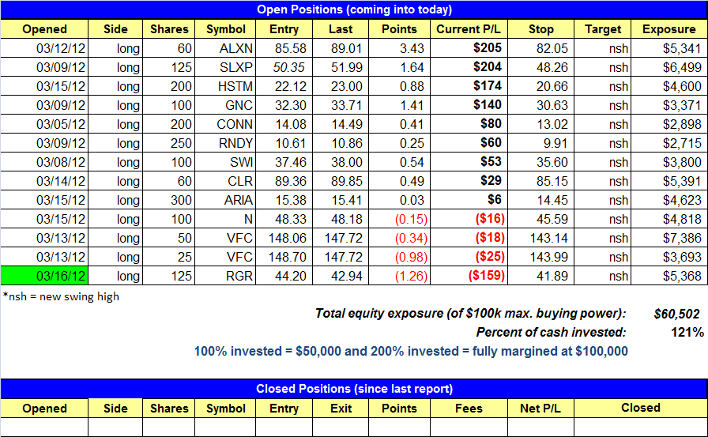Screen dimensions: 708x437
Task: Click the green highlighted 03/16/12 date cell
Action: pos(44,275)
